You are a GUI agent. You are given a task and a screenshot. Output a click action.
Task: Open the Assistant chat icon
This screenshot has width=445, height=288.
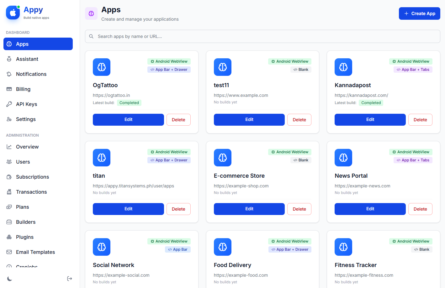click(x=9, y=59)
